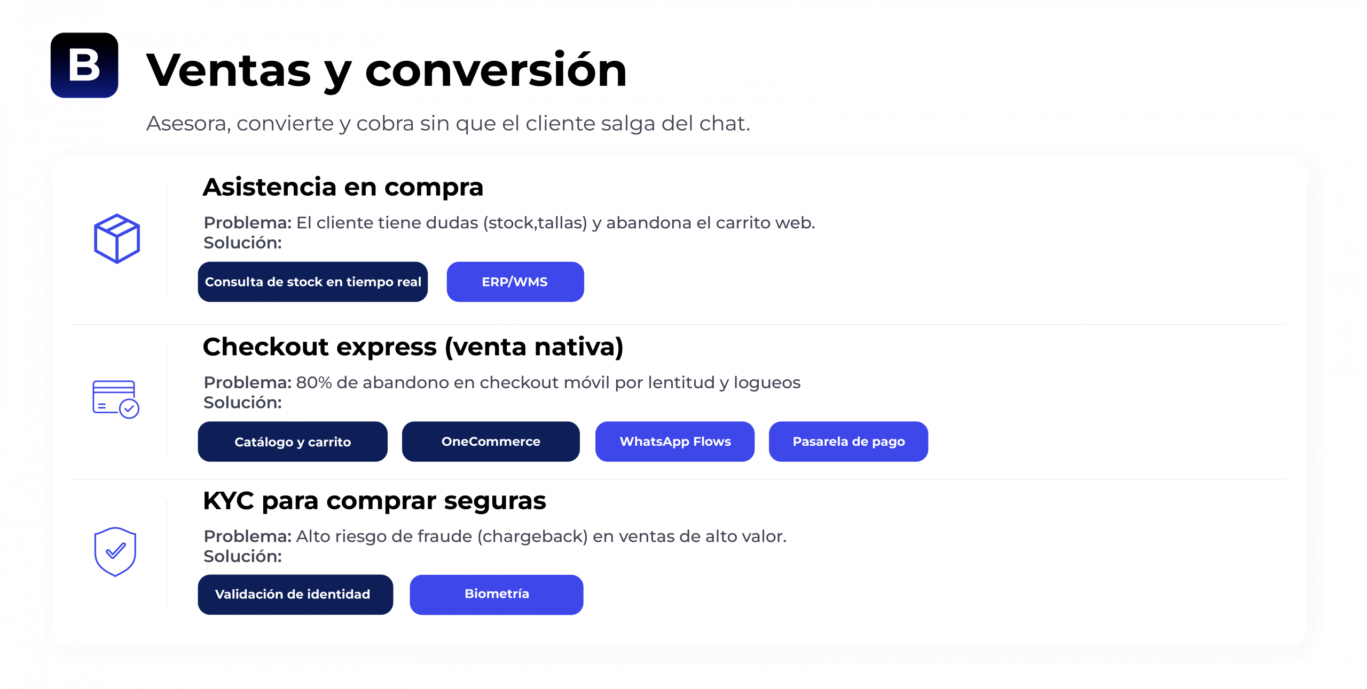
Task: Click the problem text about abandoning carrito web
Action: point(509,223)
